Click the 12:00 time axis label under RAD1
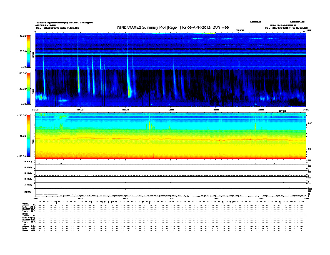 pyautogui.click(x=170, y=110)
